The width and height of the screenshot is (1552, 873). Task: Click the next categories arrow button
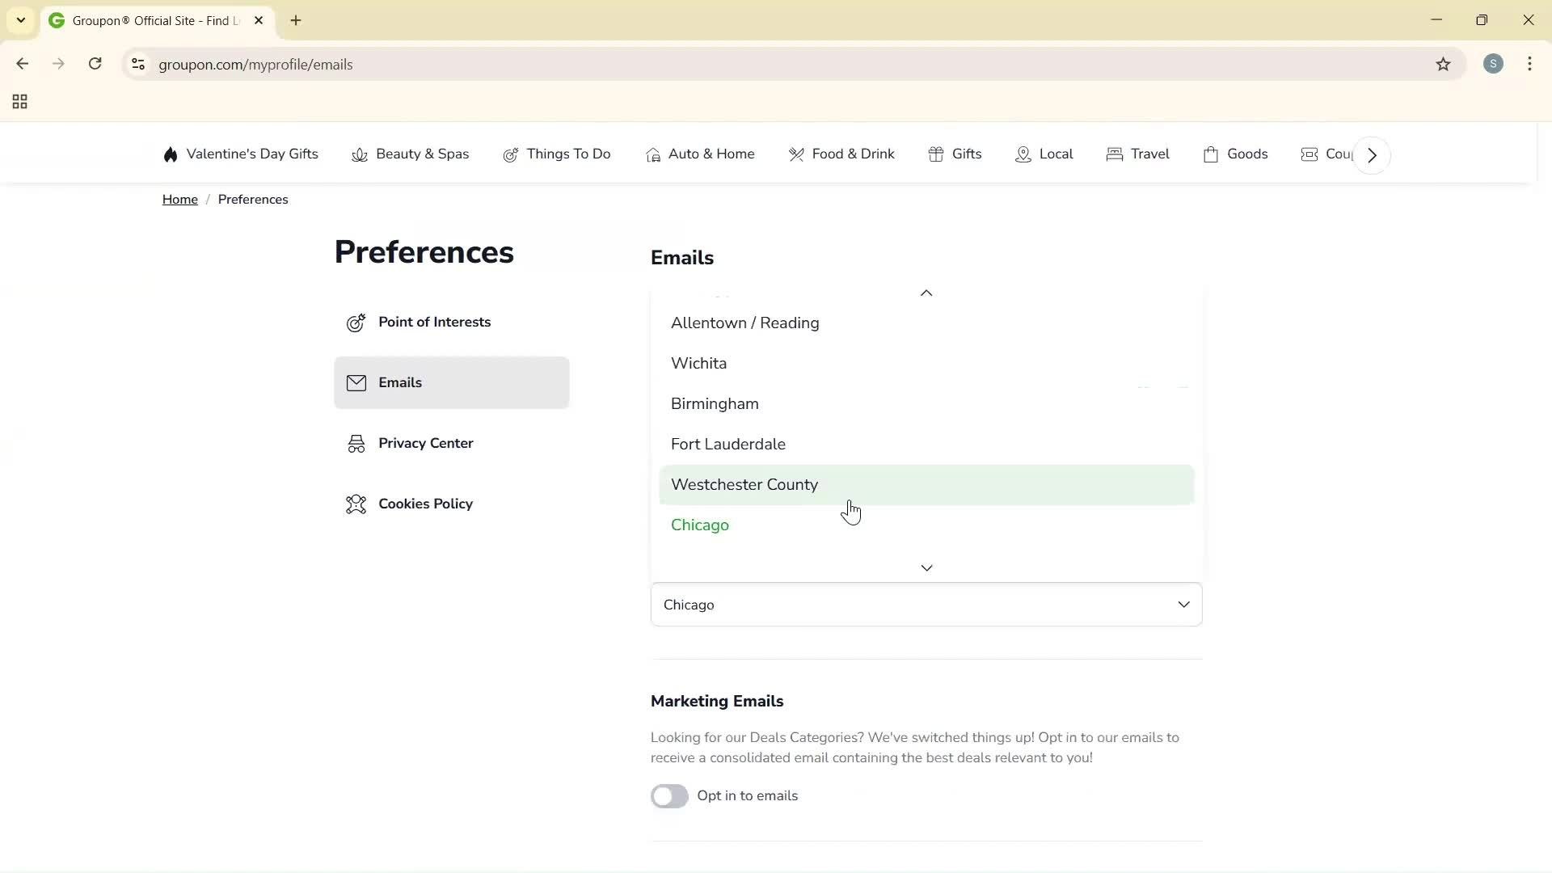click(1371, 154)
